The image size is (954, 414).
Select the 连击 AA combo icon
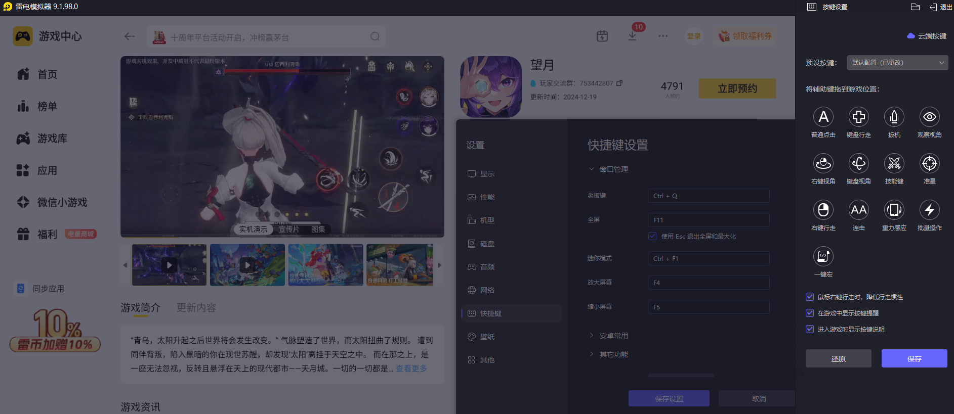click(859, 210)
